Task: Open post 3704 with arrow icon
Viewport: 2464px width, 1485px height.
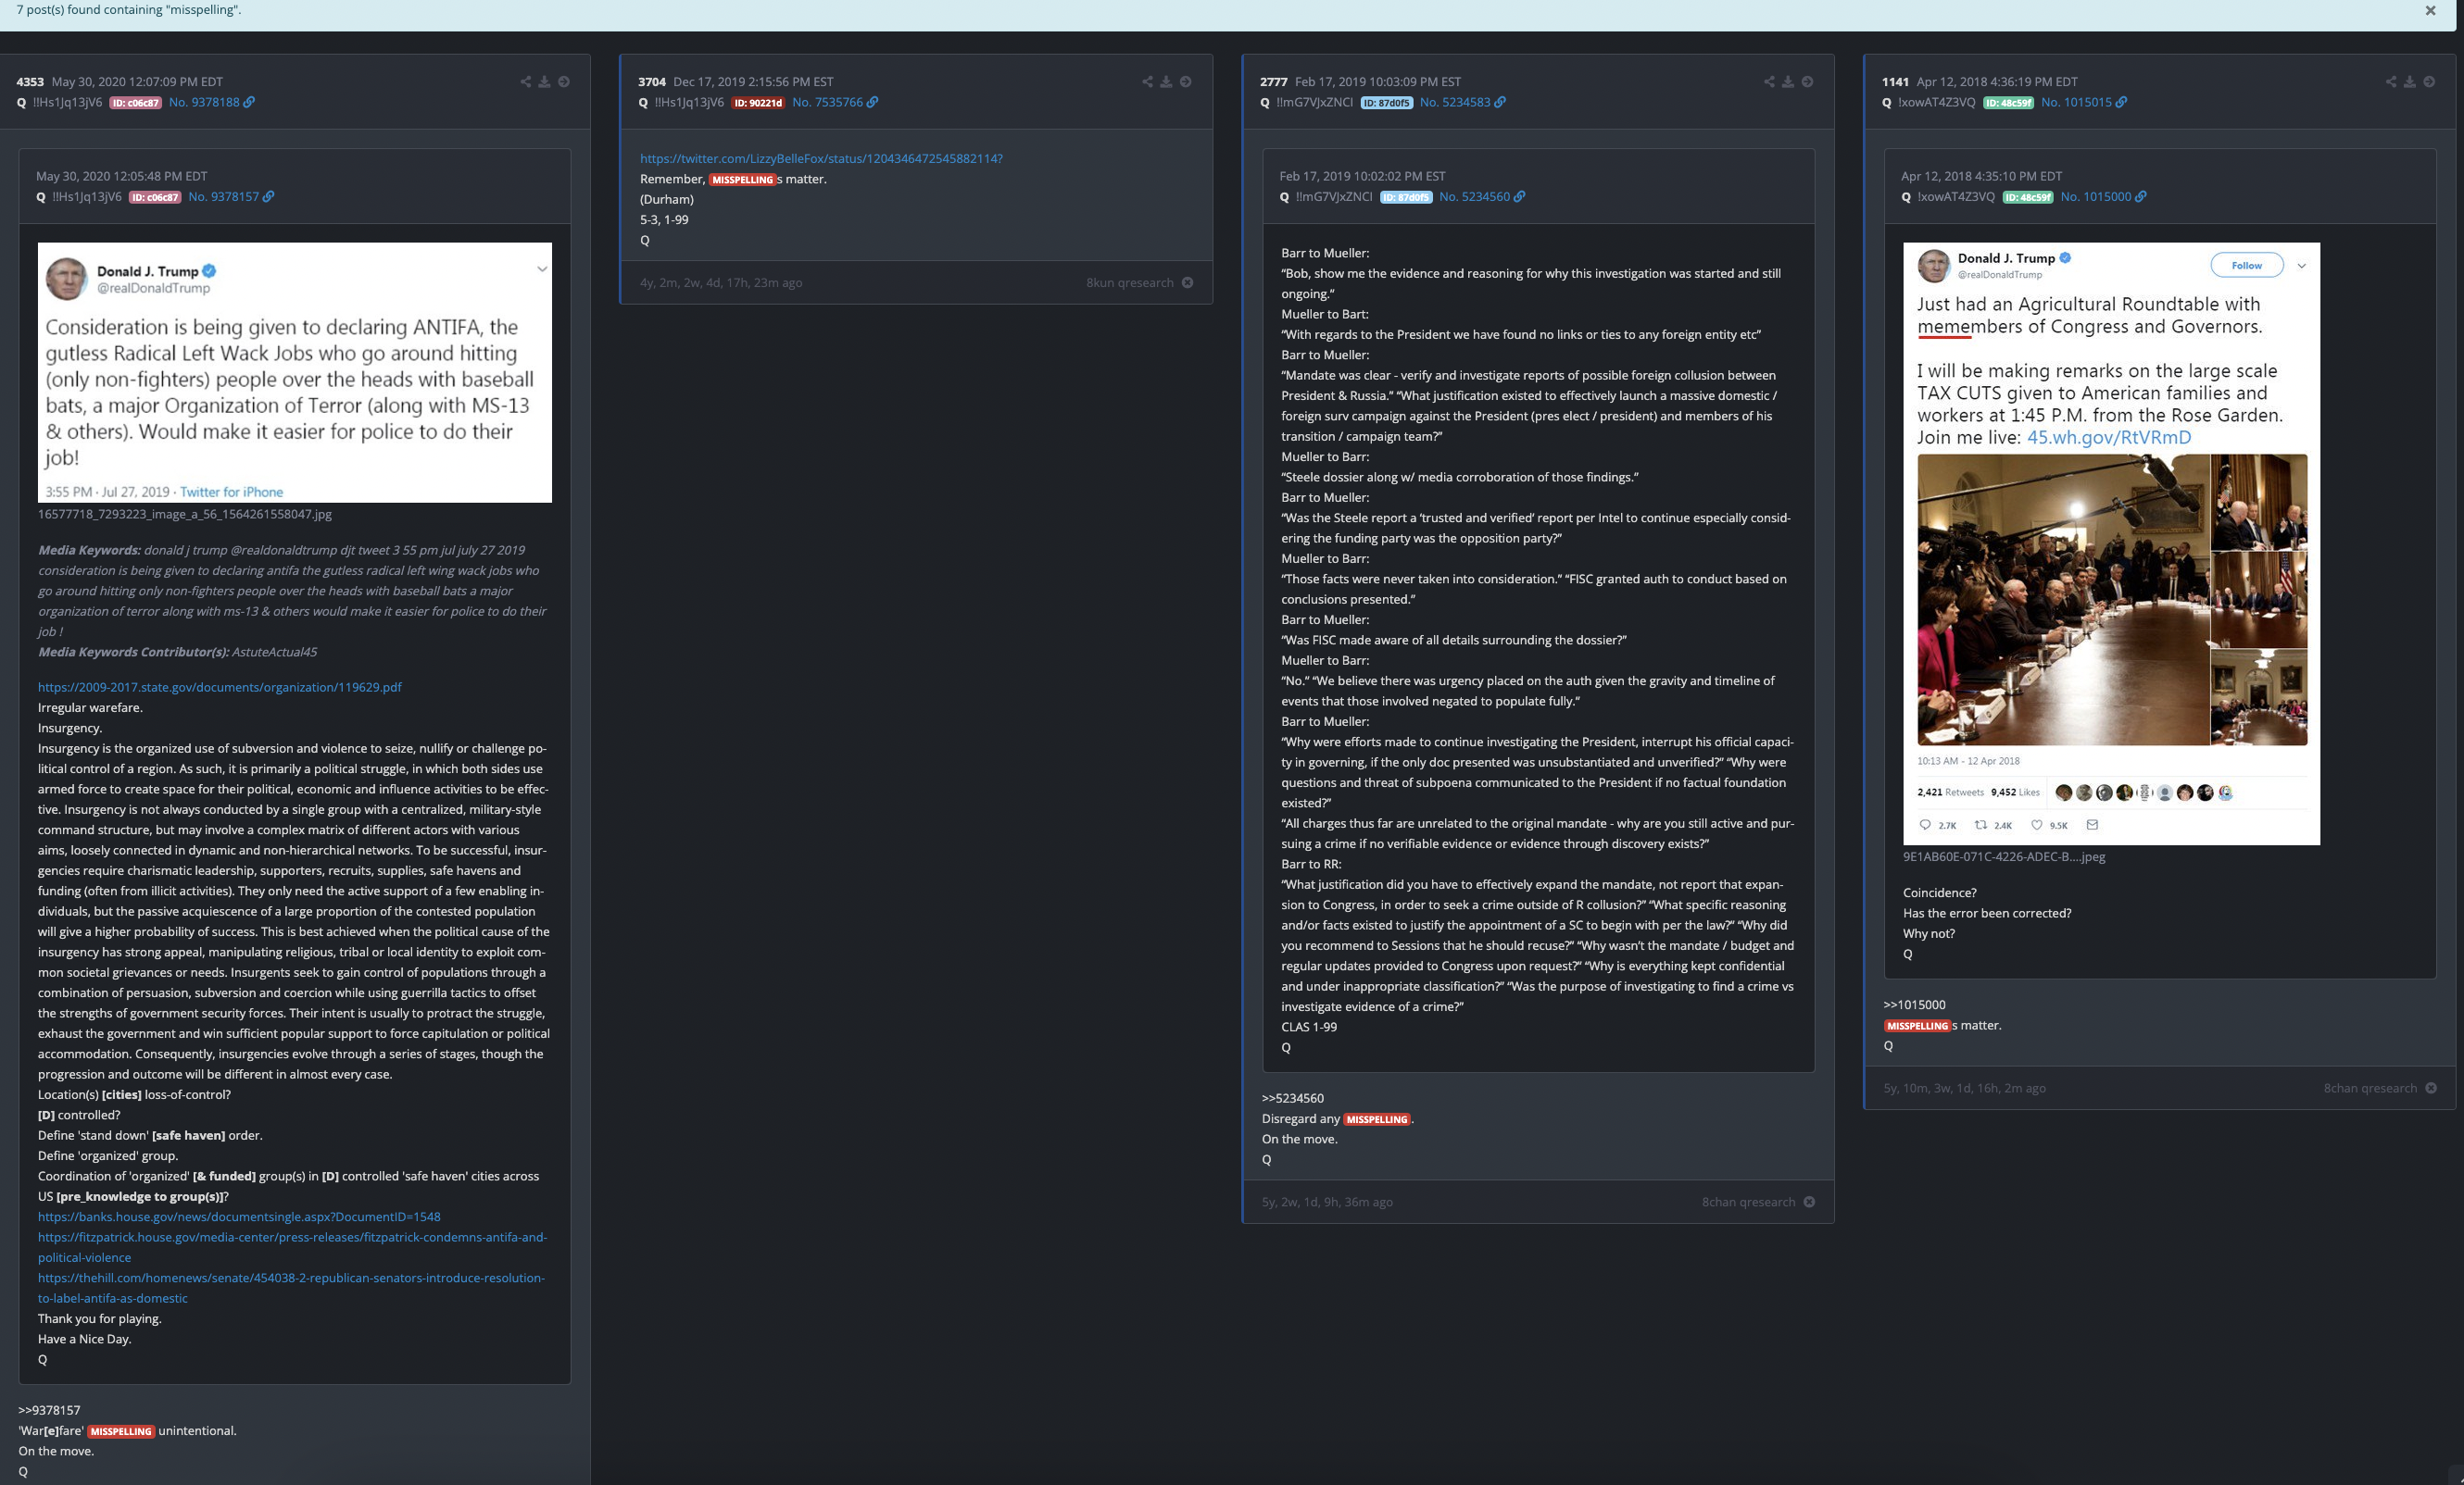Action: tap(1186, 82)
